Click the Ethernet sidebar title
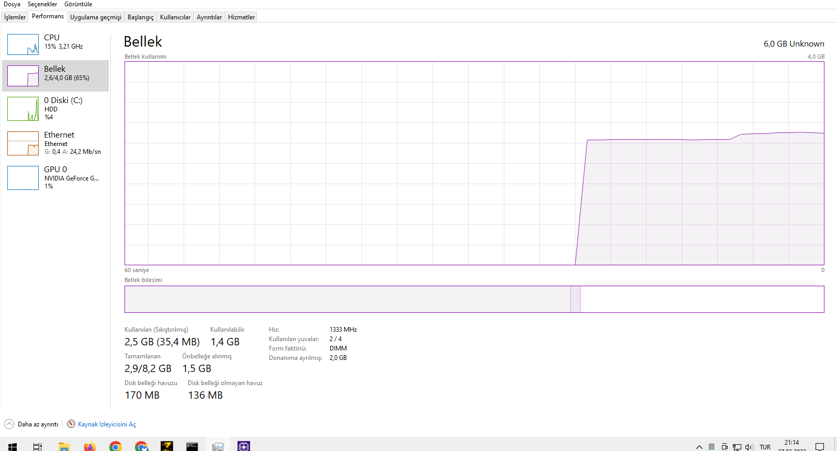The height and width of the screenshot is (451, 837). [59, 135]
